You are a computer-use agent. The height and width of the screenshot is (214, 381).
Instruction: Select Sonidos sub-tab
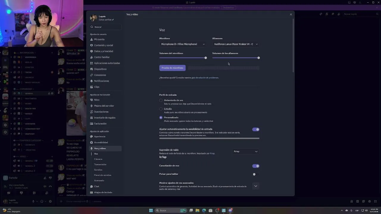pyautogui.click(x=98, y=170)
